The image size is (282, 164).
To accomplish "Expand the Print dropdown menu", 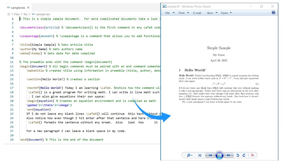I will coord(184,13).
